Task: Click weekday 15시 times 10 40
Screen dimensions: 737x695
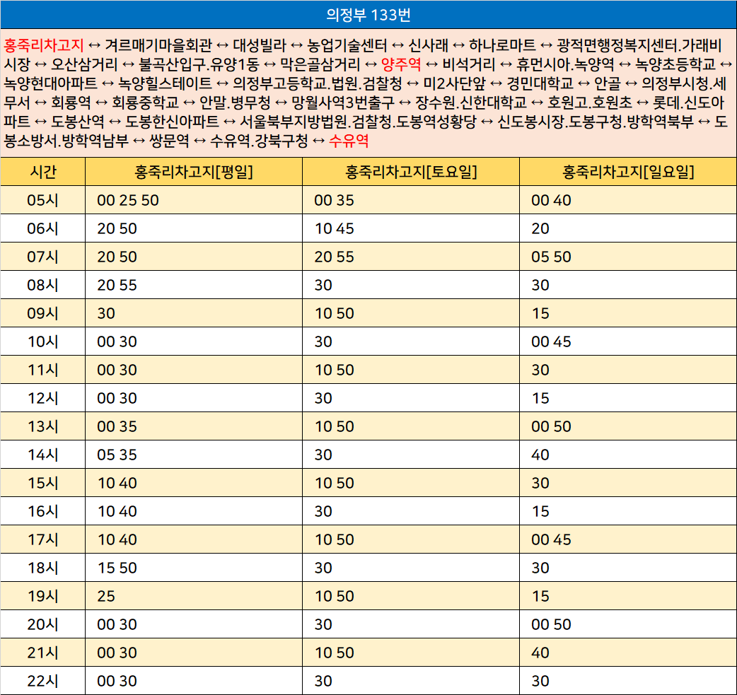Action: point(117,483)
